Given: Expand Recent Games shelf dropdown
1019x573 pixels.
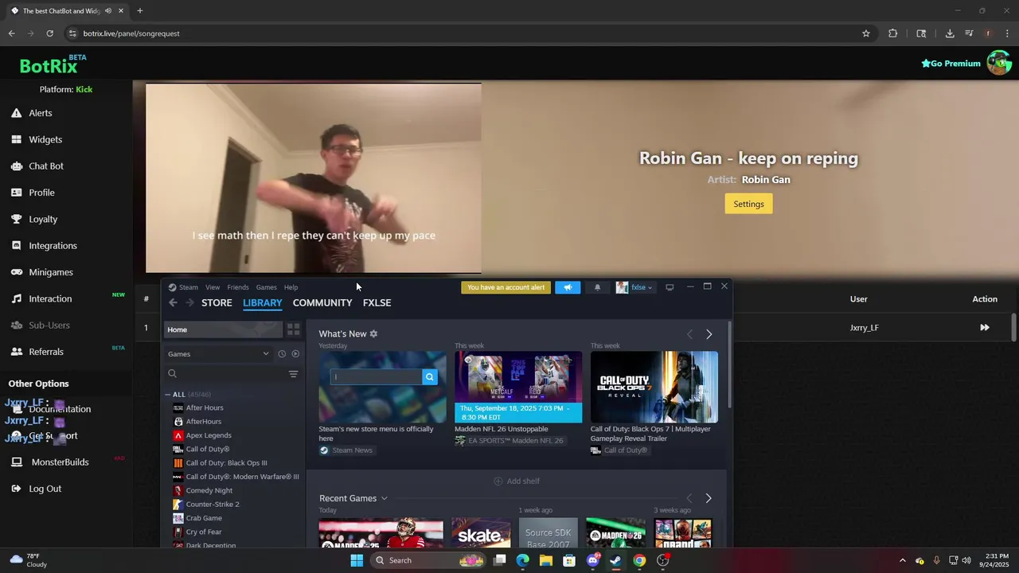Looking at the screenshot, I should (x=384, y=499).
